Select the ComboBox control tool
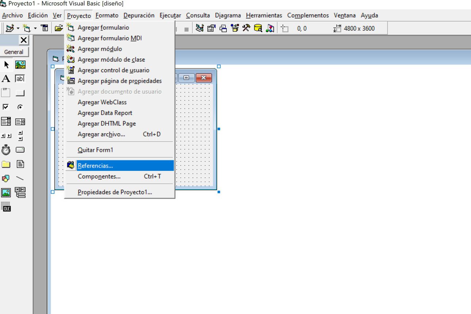The height and width of the screenshot is (314, 471). click(6, 121)
